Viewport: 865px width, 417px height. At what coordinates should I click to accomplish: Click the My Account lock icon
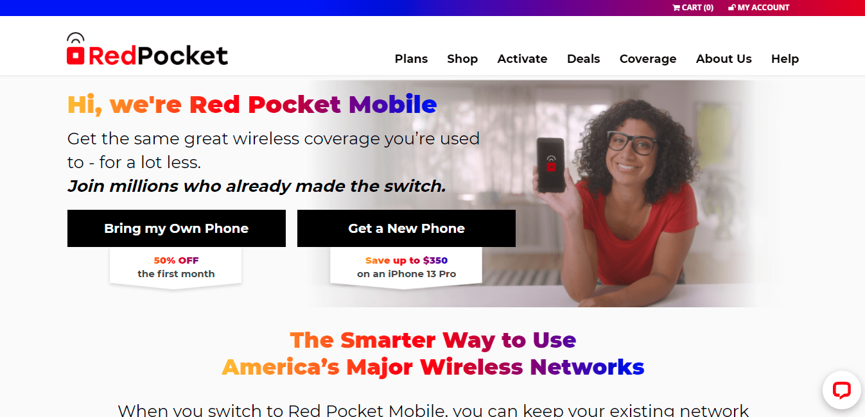[732, 8]
